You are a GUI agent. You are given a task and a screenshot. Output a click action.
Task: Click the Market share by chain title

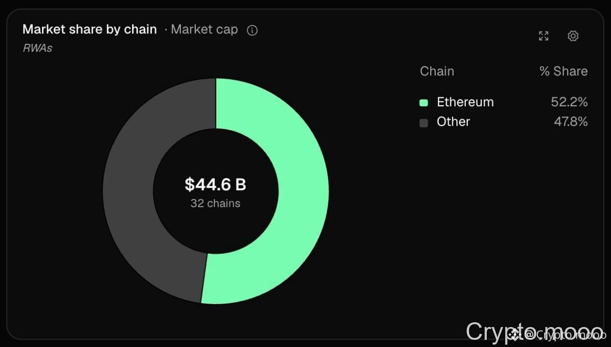point(90,30)
